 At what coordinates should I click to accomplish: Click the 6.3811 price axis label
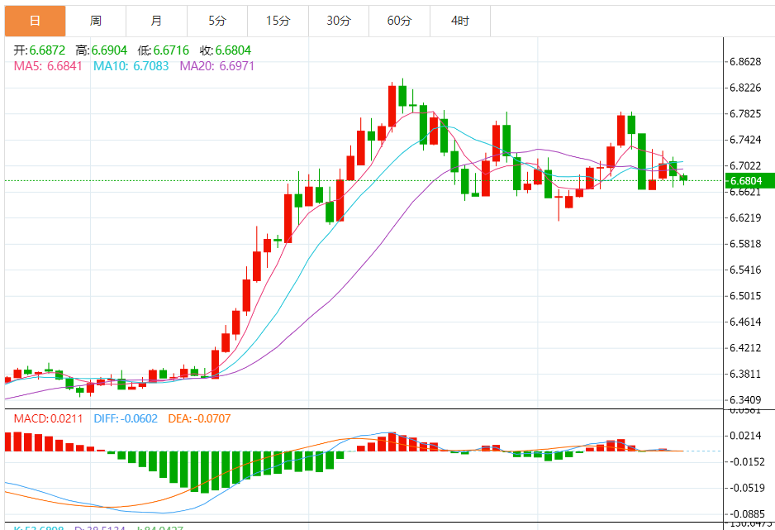tap(746, 375)
